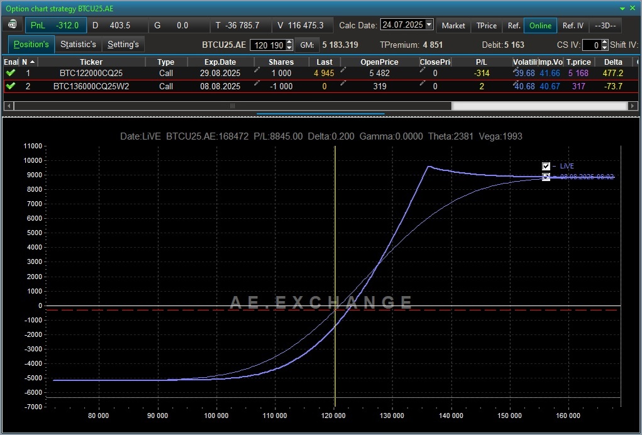Select ticker cell BTC136000CQ25W2
Image resolution: width=642 pixels, height=435 pixels.
91,86
